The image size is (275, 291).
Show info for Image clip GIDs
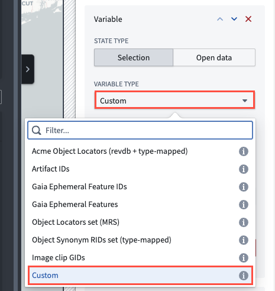pos(244,258)
